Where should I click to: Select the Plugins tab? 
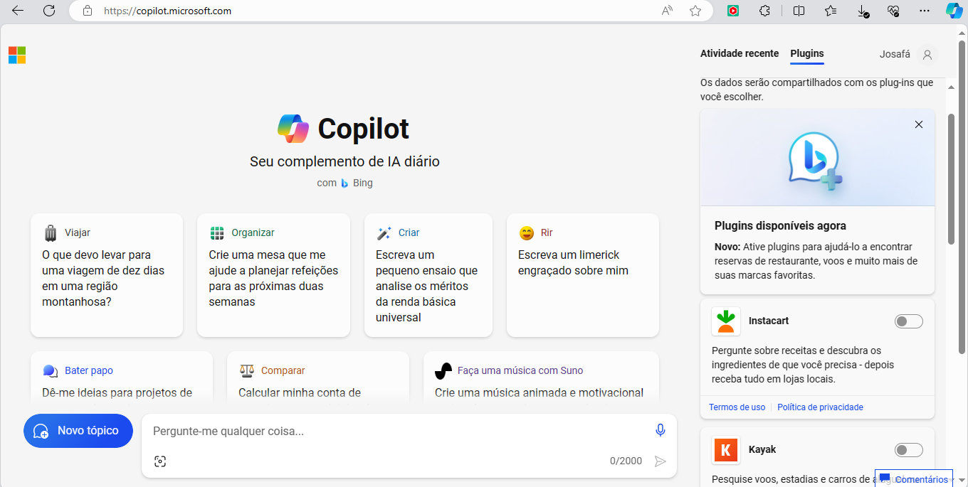pos(807,53)
